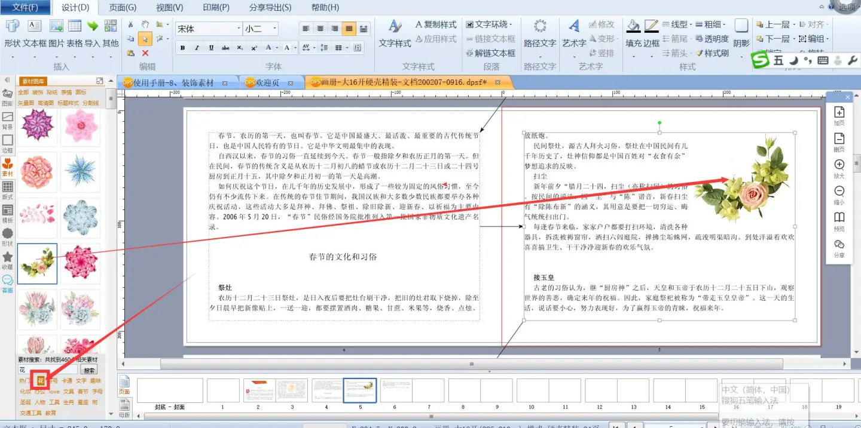Click the 卡通 tag in material keywords
861x428 pixels.
[x=67, y=381]
